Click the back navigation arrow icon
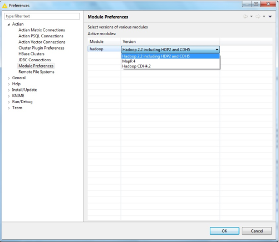The width and height of the screenshot is (279, 242). (x=245, y=17)
